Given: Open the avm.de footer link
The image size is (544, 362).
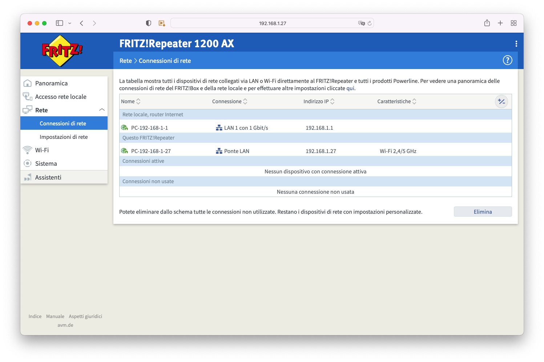Looking at the screenshot, I should click(65, 325).
